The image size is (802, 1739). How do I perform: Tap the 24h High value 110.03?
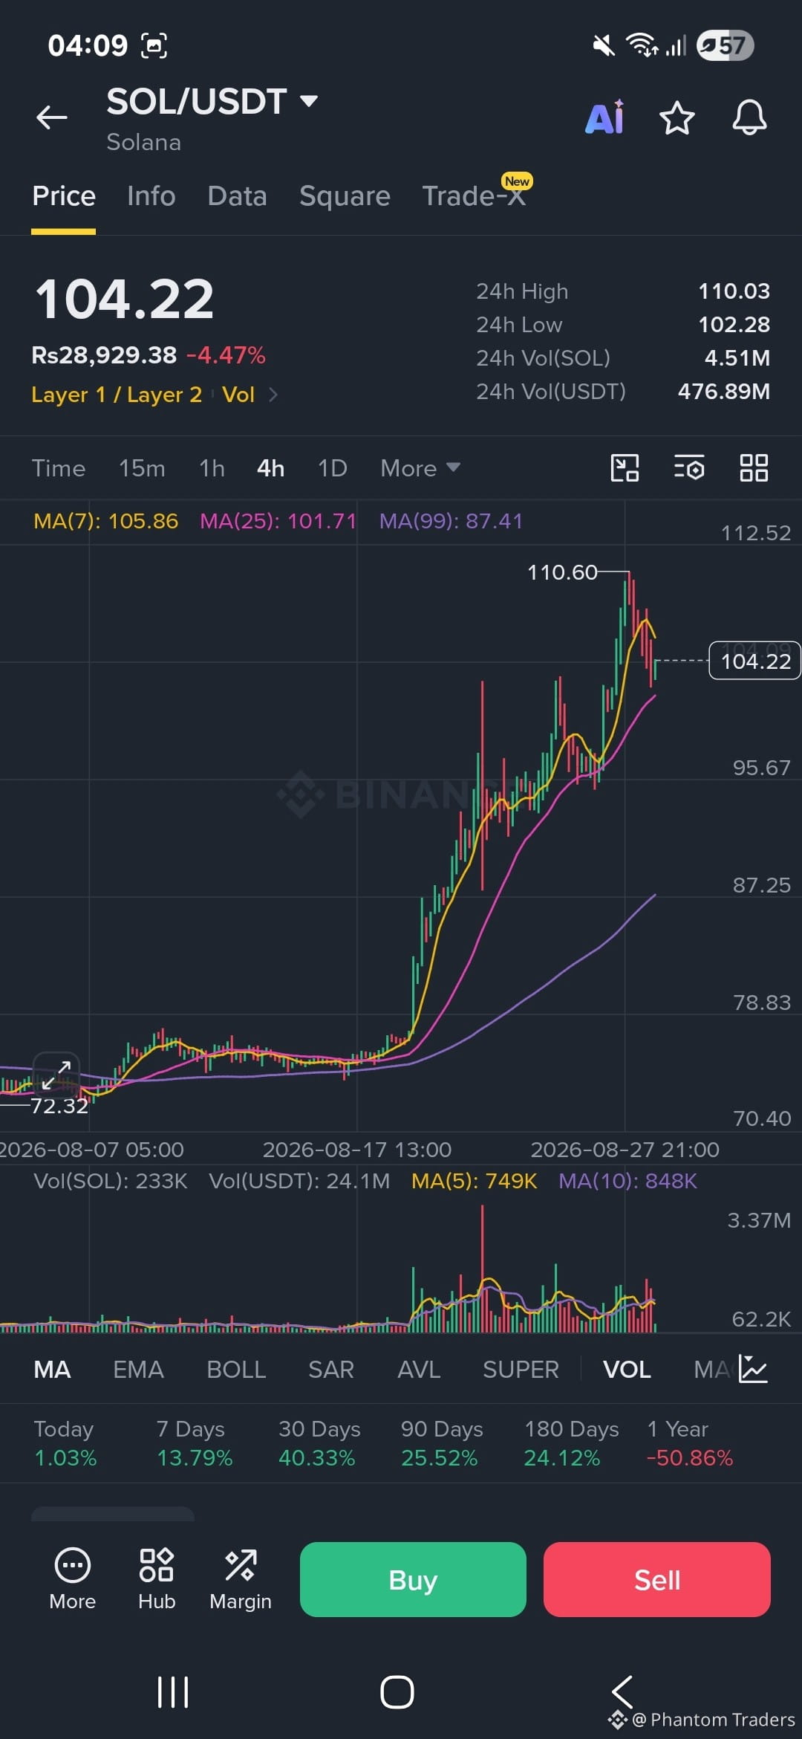tap(734, 291)
